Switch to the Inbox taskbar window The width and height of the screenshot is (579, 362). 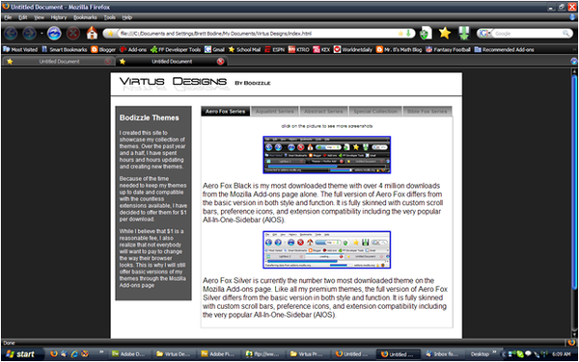pyautogui.click(x=443, y=354)
